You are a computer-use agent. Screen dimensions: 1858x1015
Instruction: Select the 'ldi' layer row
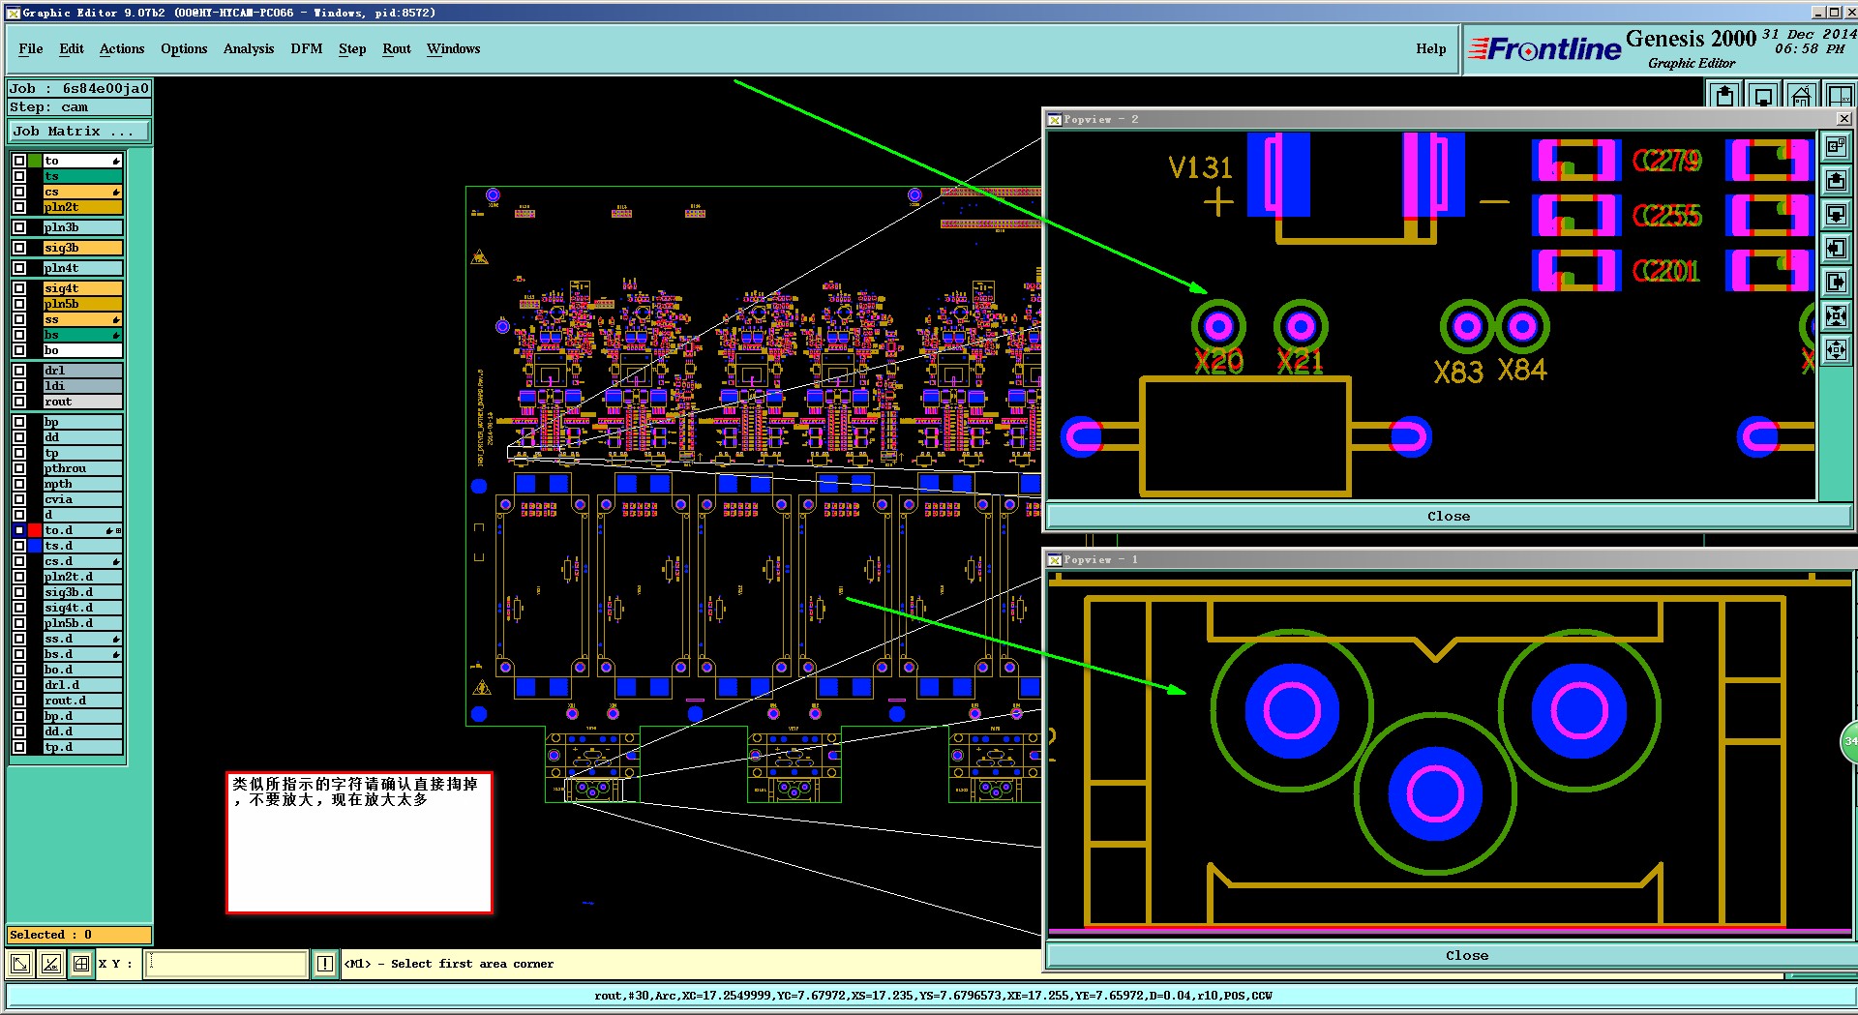tap(82, 386)
